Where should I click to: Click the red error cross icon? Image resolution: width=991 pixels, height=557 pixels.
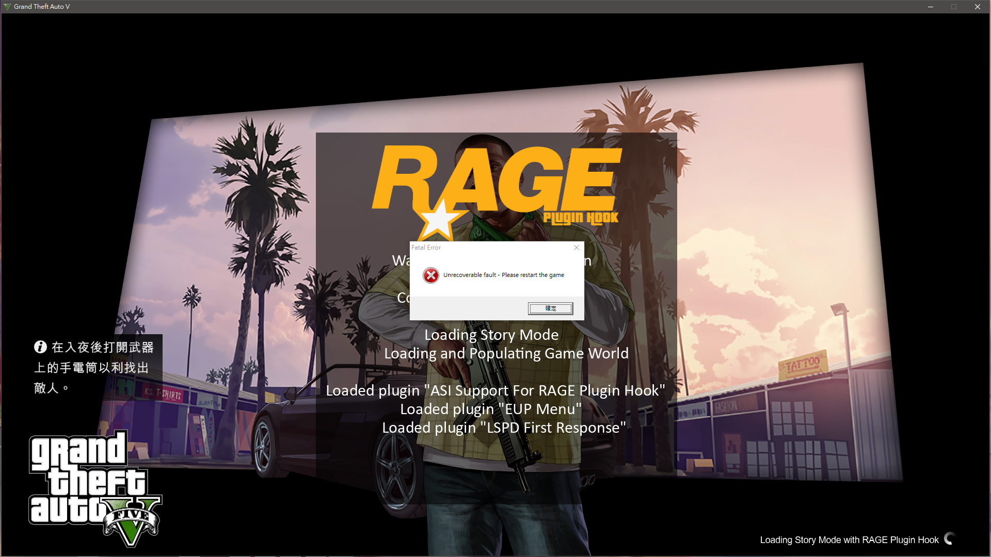pos(431,275)
